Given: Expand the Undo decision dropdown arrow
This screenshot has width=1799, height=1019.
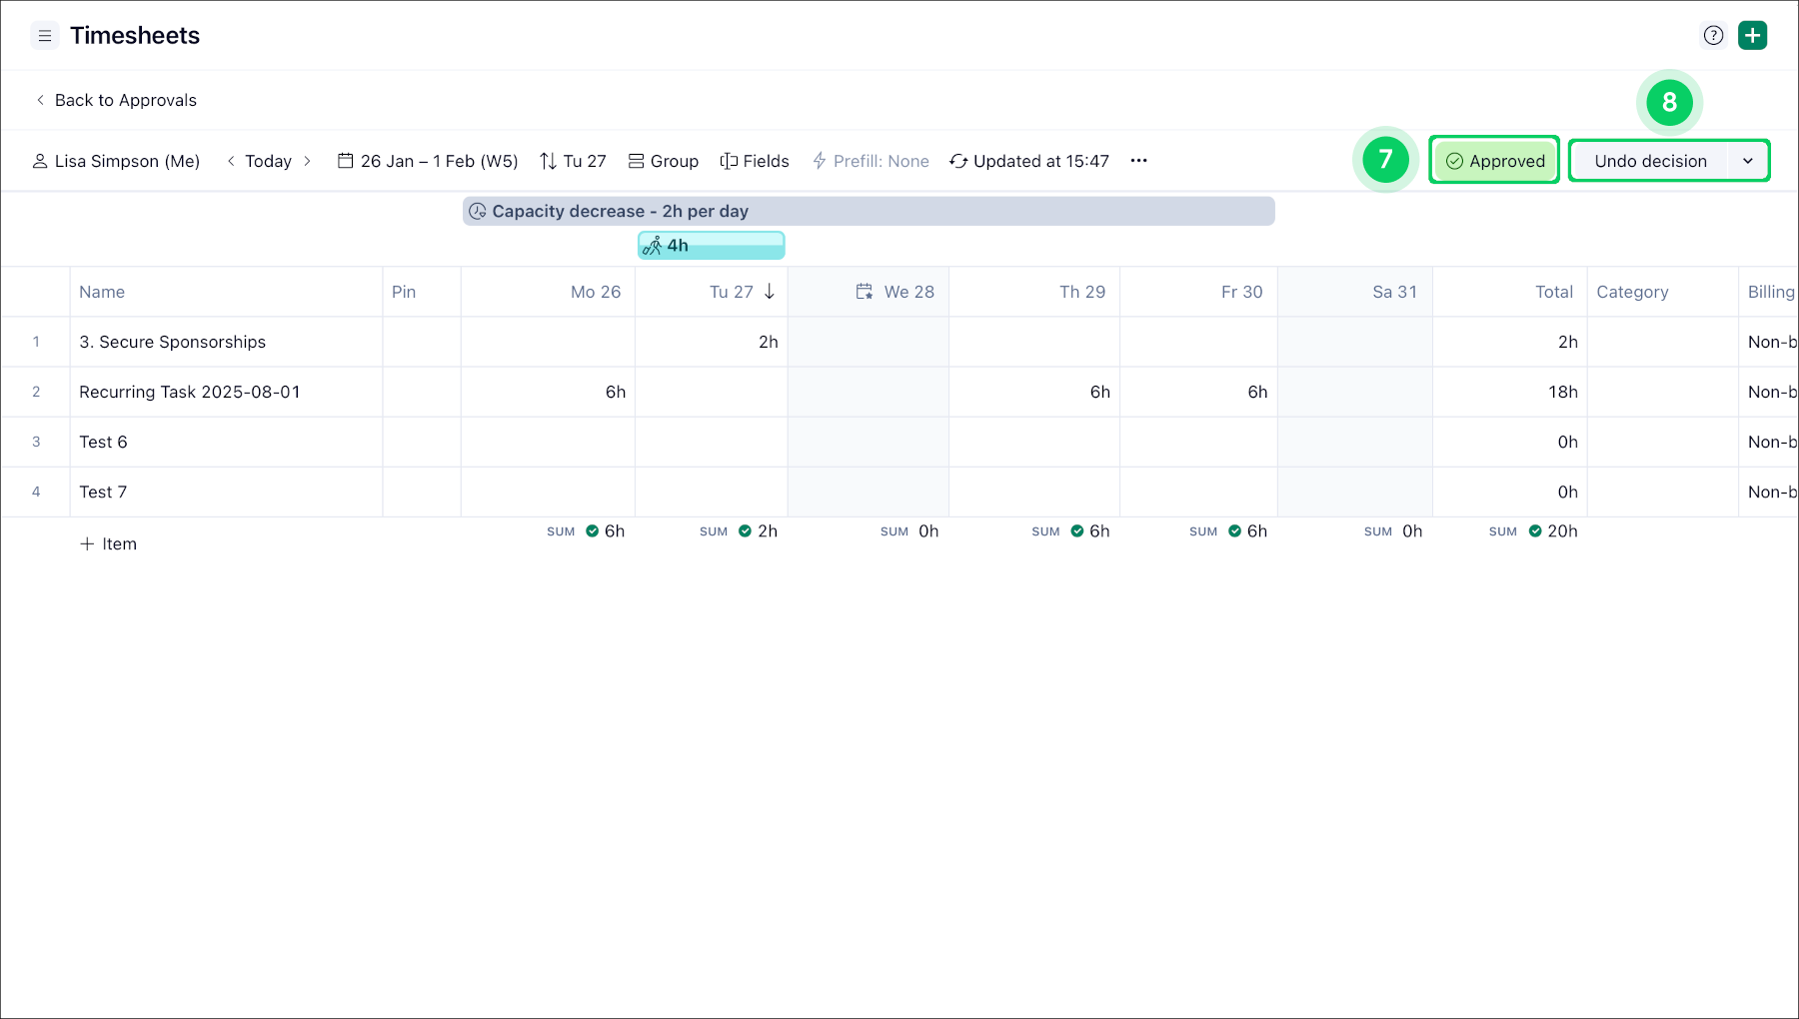Looking at the screenshot, I should 1748,161.
